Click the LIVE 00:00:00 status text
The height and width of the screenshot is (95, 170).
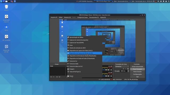[105, 79]
